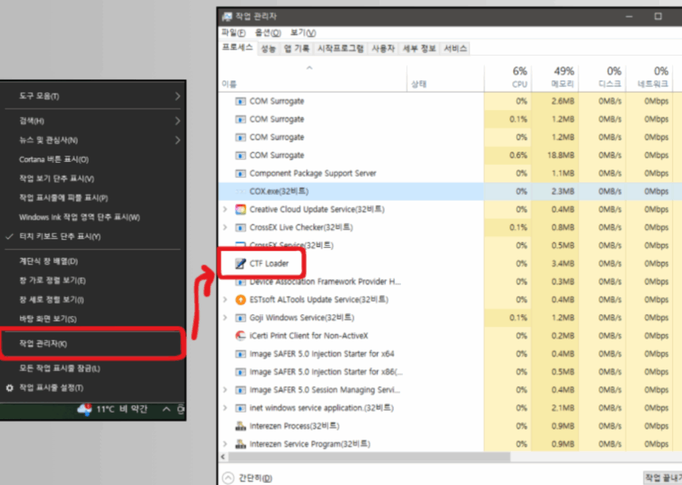
Task: Click the ESTsoft ALTools Update Service icon
Action: [x=240, y=300]
